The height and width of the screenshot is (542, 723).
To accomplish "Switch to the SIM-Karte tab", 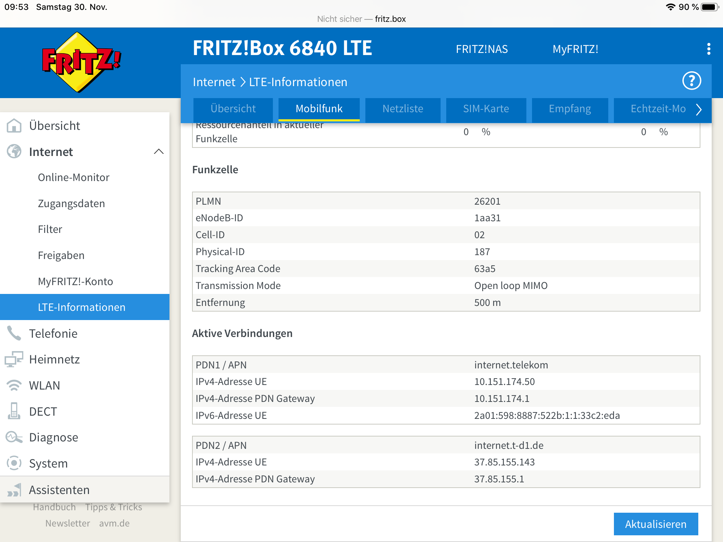I will point(486,109).
